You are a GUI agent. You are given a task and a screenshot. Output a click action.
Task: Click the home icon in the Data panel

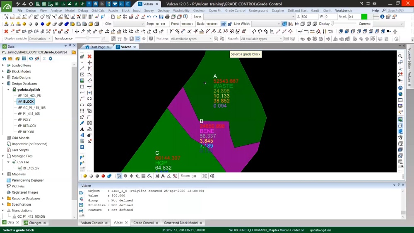(4, 58)
